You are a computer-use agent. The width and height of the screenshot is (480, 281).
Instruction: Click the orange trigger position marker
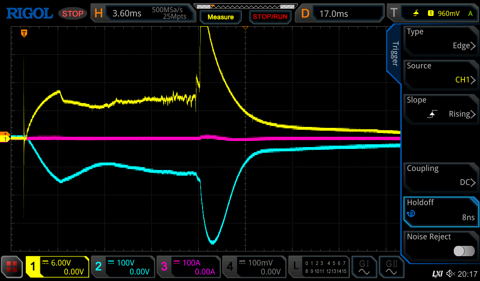[24, 33]
